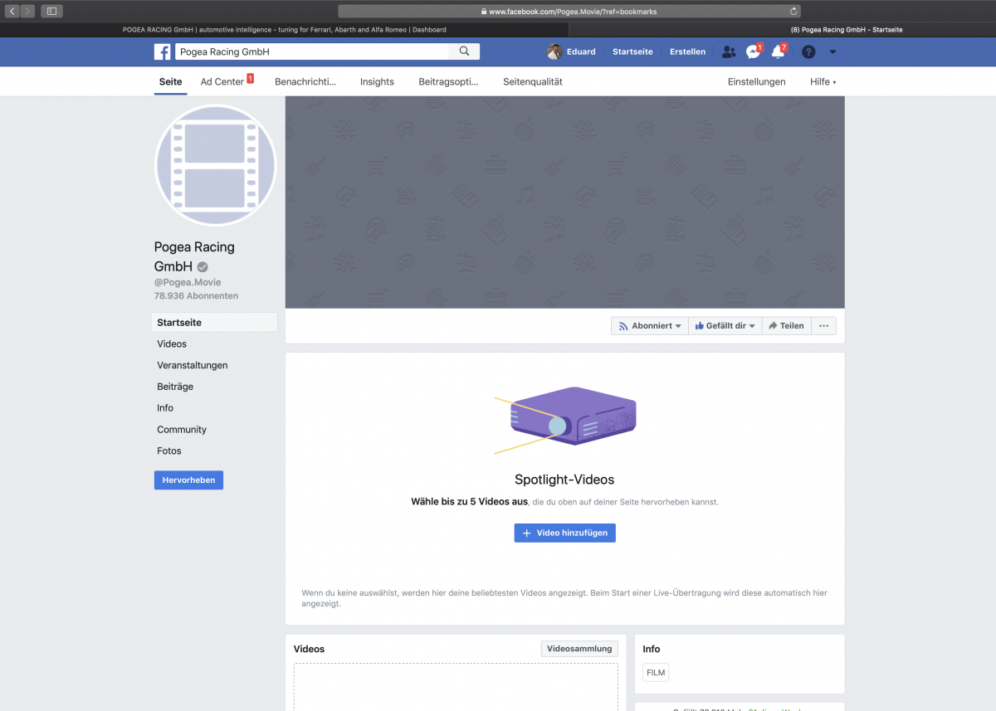This screenshot has width=996, height=711.
Task: Click the Teilen button
Action: tap(786, 326)
